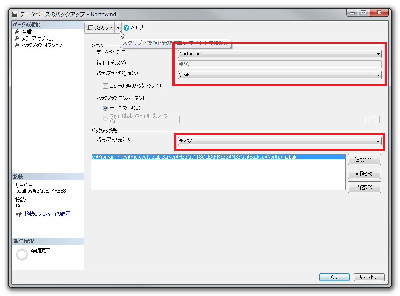The height and width of the screenshot is (296, 400).
Task: Click the 追加 button
Action: pos(364,159)
